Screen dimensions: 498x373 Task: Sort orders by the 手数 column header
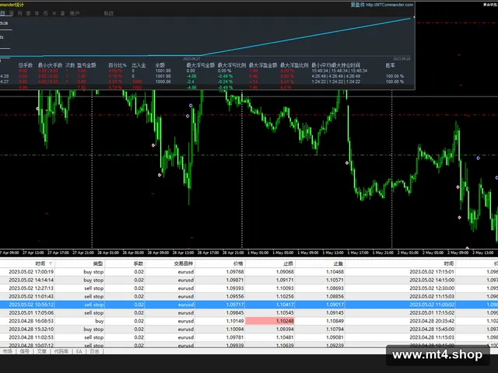pyautogui.click(x=139, y=263)
